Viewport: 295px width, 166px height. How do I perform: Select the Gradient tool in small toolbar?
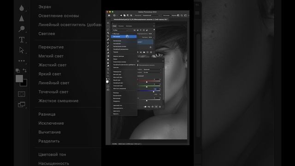click(x=108, y=56)
